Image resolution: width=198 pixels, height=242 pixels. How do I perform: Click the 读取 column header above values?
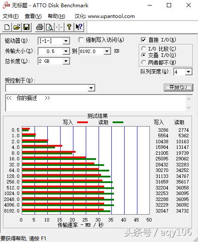(x=179, y=122)
